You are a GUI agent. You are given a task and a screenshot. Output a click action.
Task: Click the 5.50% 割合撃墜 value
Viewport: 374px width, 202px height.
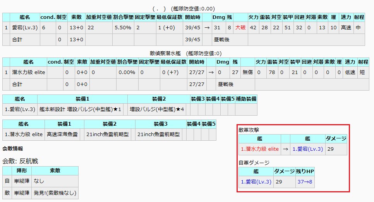(123, 28)
